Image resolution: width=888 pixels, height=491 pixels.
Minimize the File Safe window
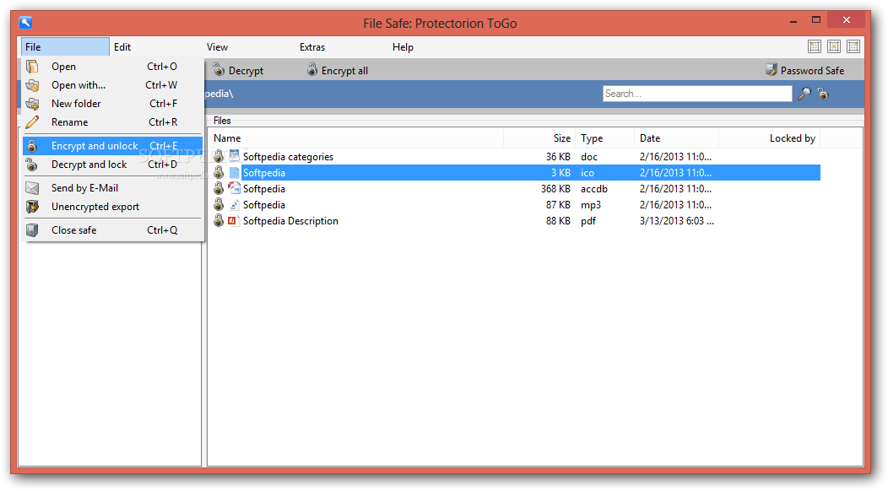tap(793, 20)
